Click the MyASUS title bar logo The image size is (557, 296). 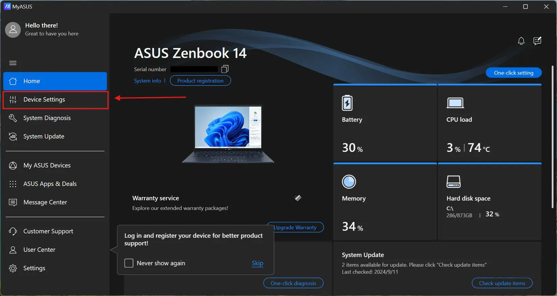7,6
